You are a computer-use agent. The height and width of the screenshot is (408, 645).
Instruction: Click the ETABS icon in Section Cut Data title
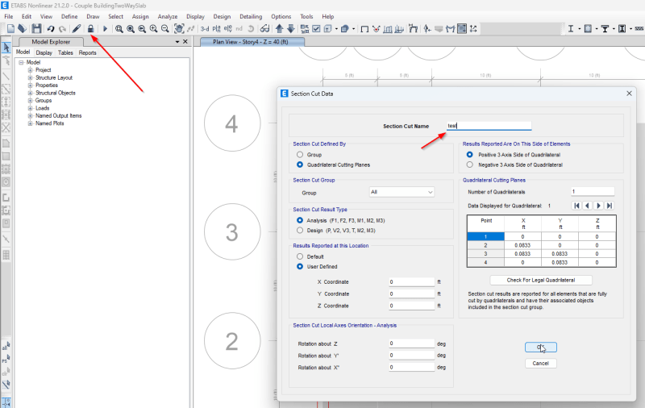point(285,94)
